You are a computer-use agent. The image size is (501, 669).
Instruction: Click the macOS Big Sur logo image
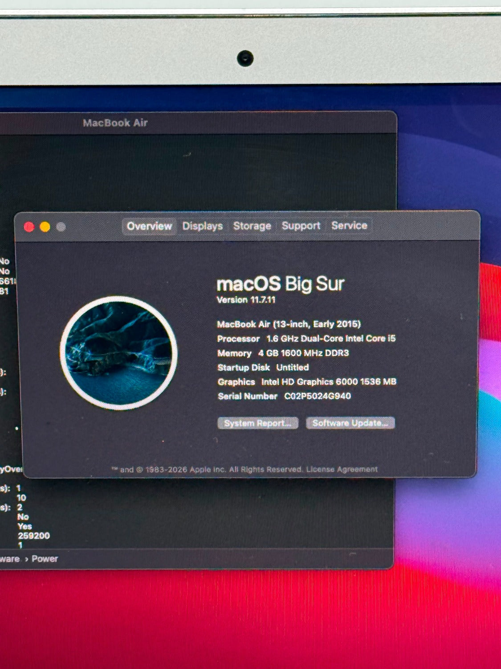coord(119,353)
